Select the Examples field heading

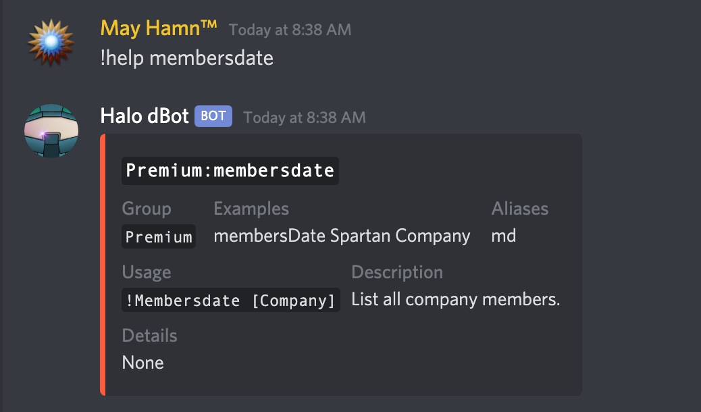251,209
